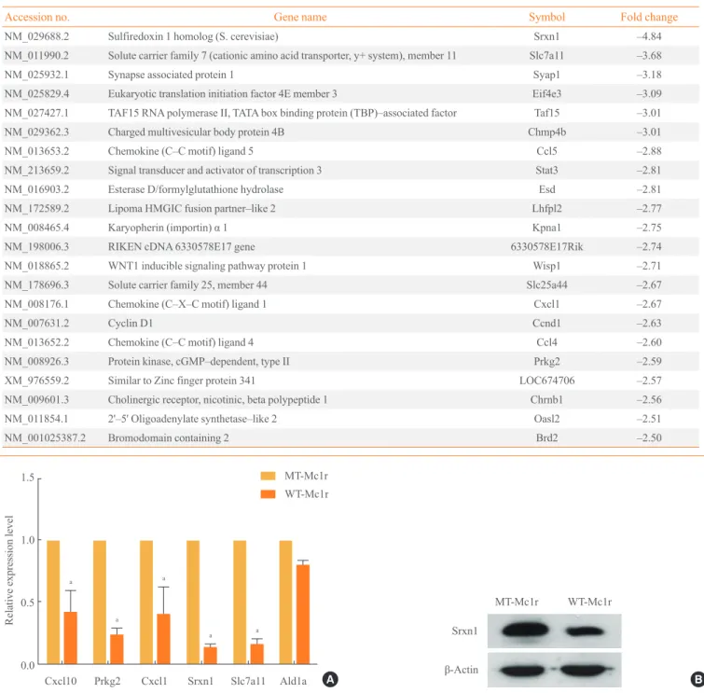Click accession XM_976559.2
Image resolution: width=704 pixels, height=693 pixels.
(x=36, y=381)
